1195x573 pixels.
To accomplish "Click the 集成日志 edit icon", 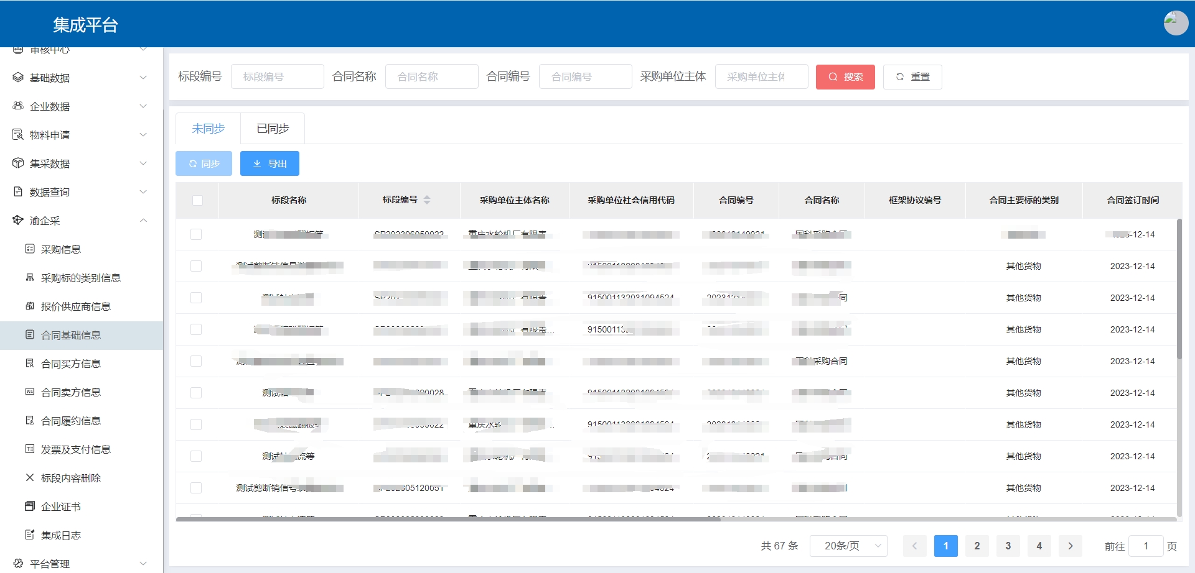I will coord(29,535).
